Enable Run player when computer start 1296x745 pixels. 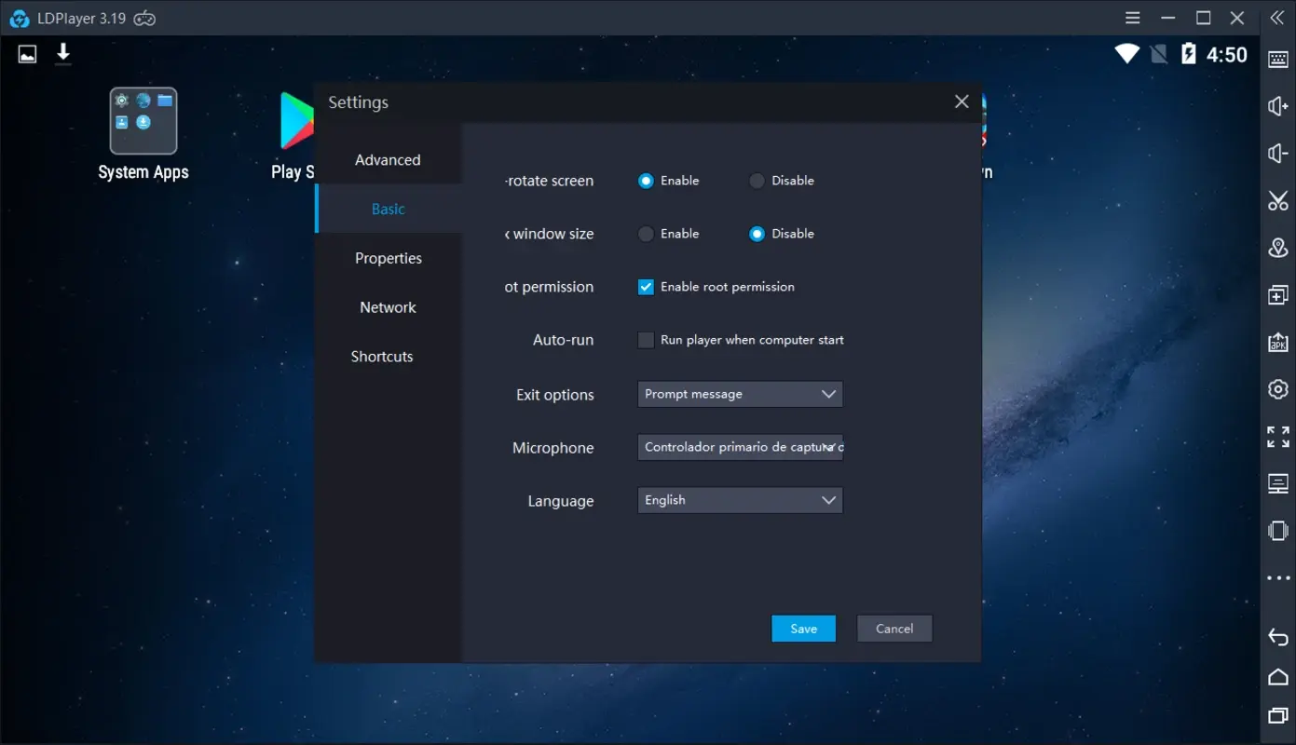(x=646, y=340)
